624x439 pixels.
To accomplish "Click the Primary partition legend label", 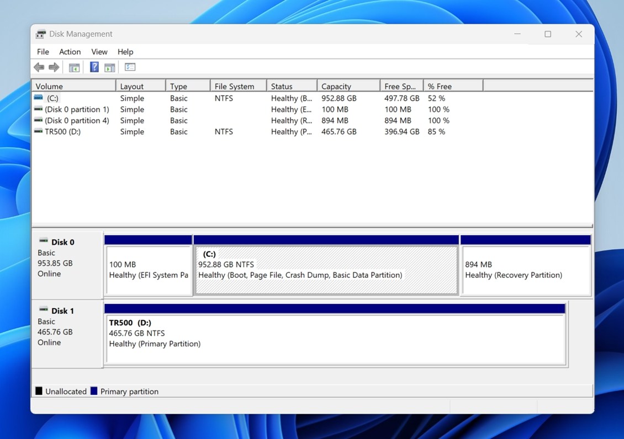I will 129,392.
